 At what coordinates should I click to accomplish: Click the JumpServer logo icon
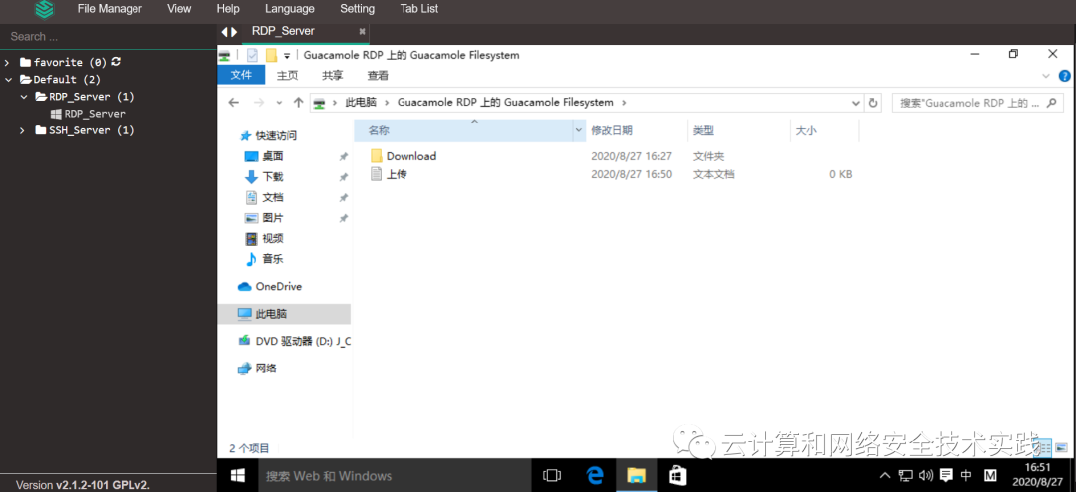point(45,10)
